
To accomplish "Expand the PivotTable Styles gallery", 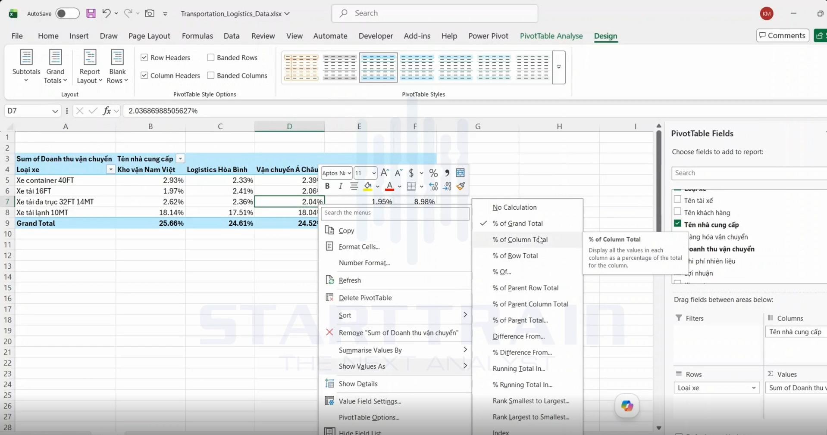I will (x=559, y=67).
